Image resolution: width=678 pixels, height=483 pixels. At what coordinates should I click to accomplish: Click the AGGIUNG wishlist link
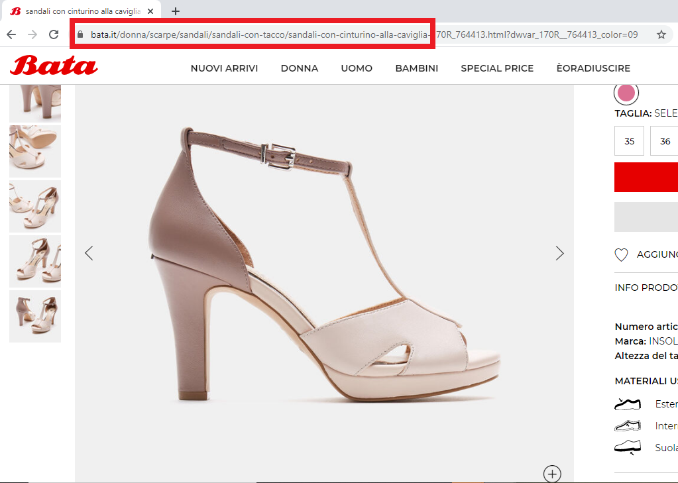(657, 254)
